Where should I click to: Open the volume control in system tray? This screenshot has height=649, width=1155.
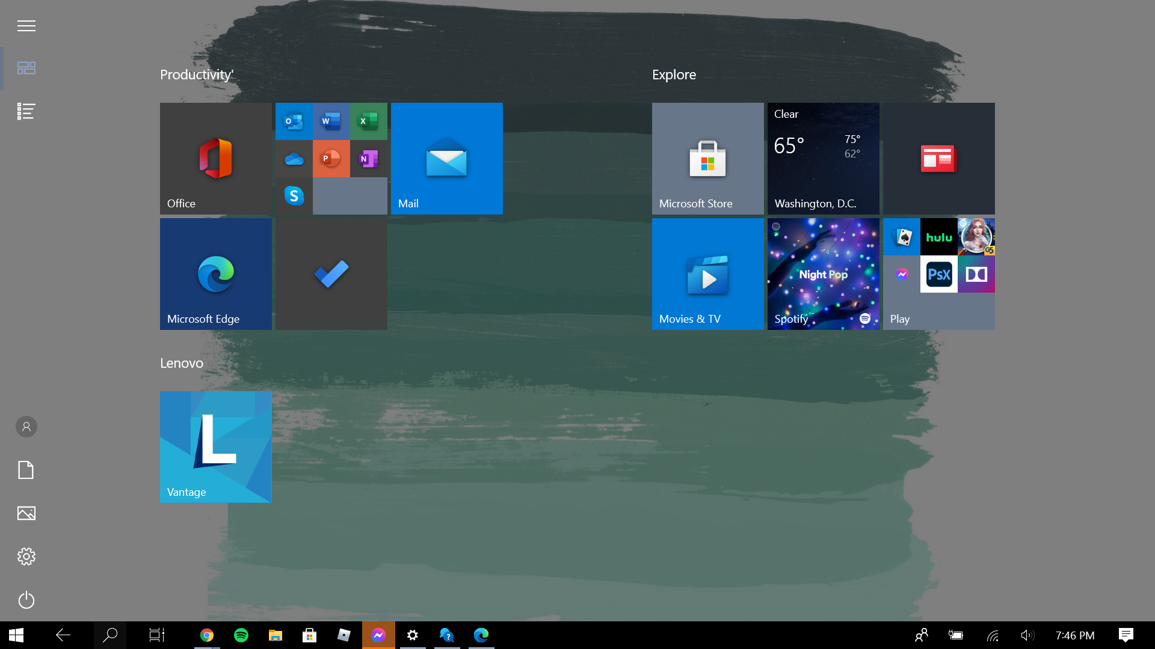[x=1027, y=635]
